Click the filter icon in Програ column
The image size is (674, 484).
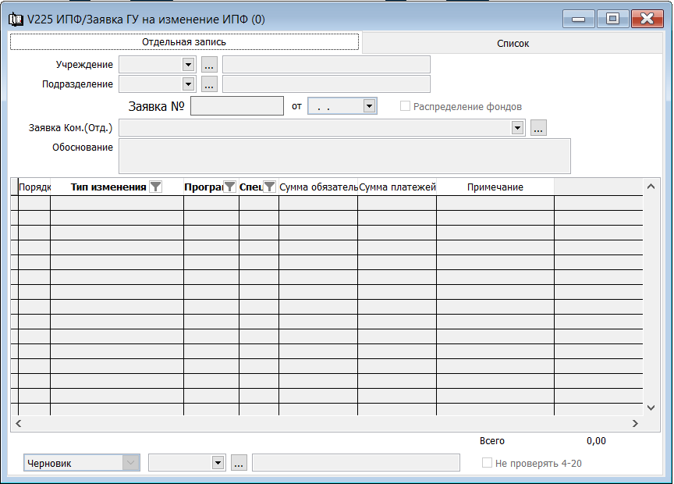point(229,187)
